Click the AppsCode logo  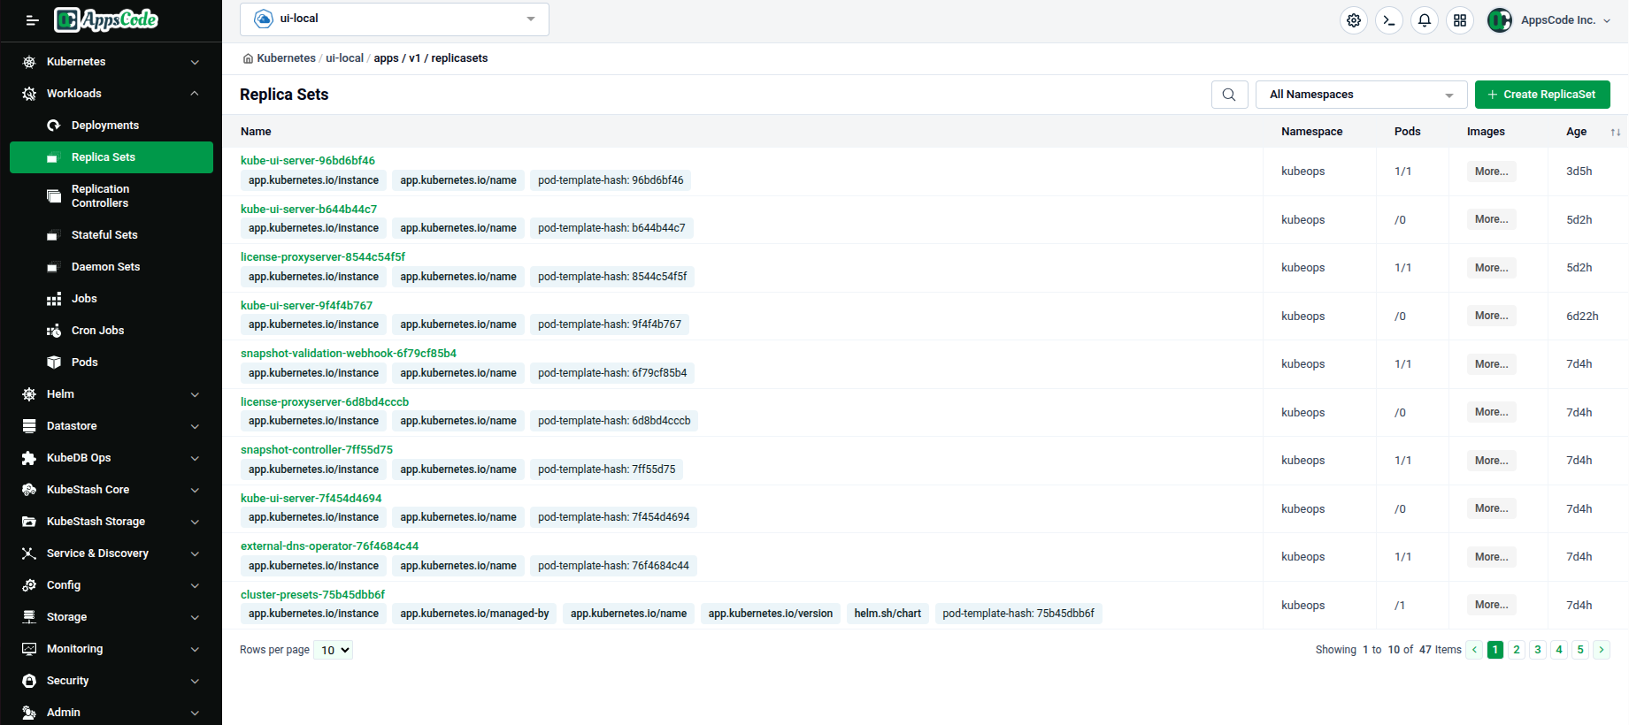click(x=106, y=19)
